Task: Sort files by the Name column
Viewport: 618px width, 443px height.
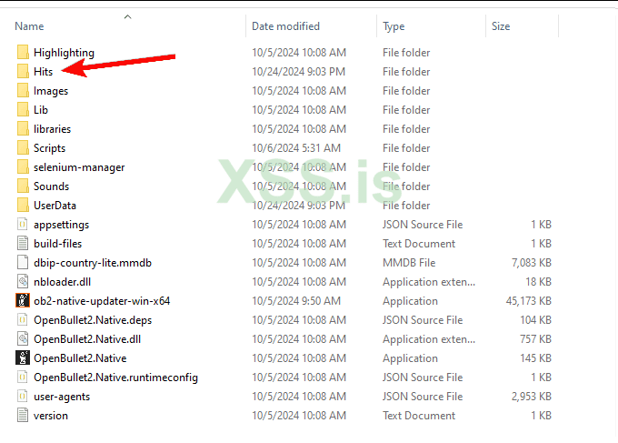Action: pyautogui.click(x=30, y=26)
